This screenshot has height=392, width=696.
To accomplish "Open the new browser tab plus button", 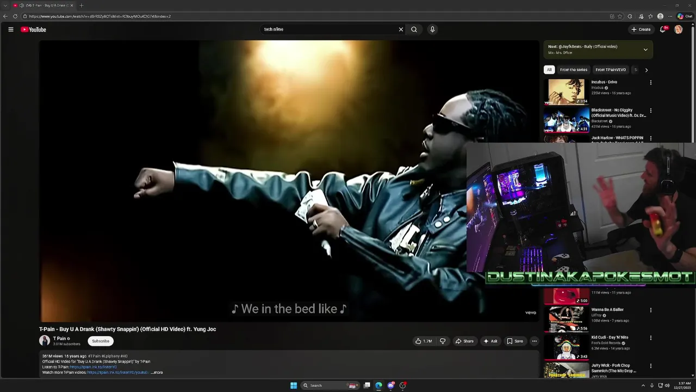I will 81,5.
